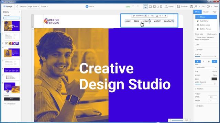The image size is (220, 123).
Task: Save the project with floppy icon
Action: tap(191, 6)
